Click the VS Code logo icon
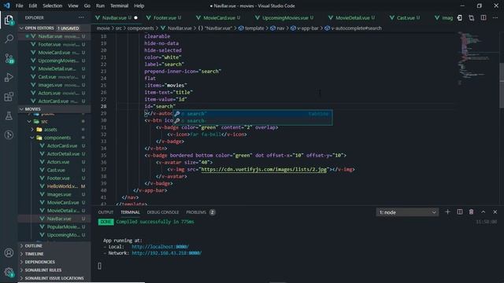The image size is (504, 283). click(6, 6)
